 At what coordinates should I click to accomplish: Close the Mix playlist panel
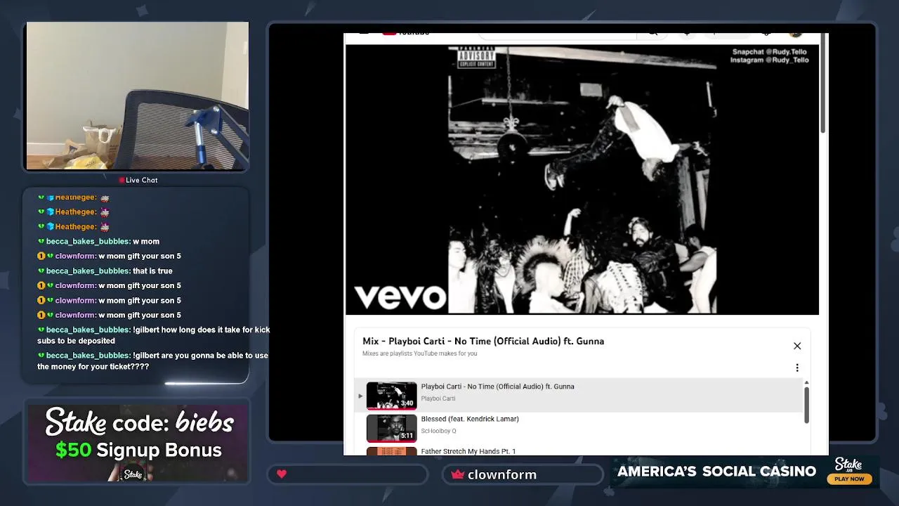(x=797, y=346)
